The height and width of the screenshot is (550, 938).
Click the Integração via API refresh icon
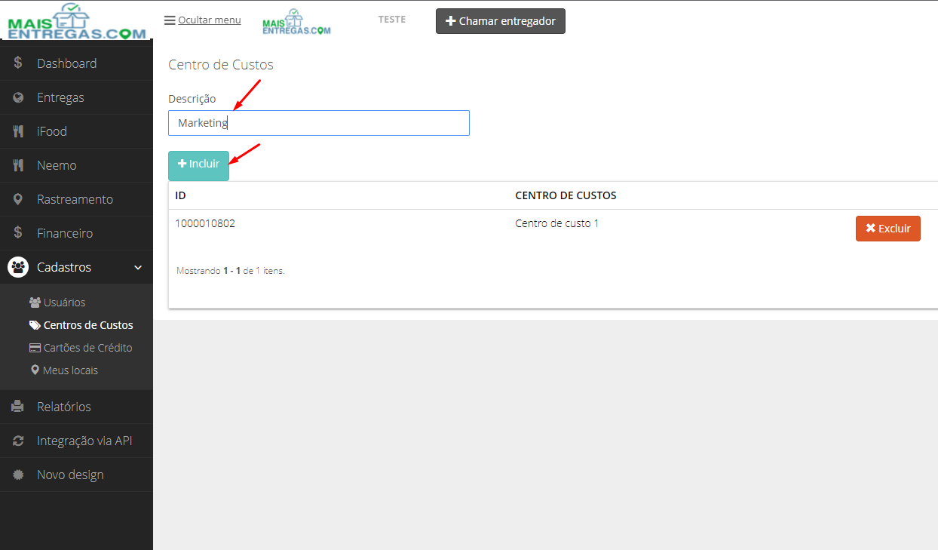point(18,441)
